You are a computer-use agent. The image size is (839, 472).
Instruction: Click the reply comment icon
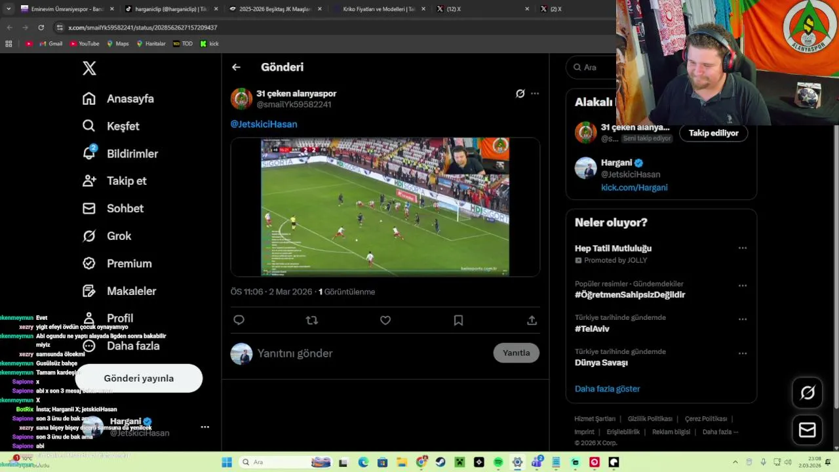click(x=239, y=320)
